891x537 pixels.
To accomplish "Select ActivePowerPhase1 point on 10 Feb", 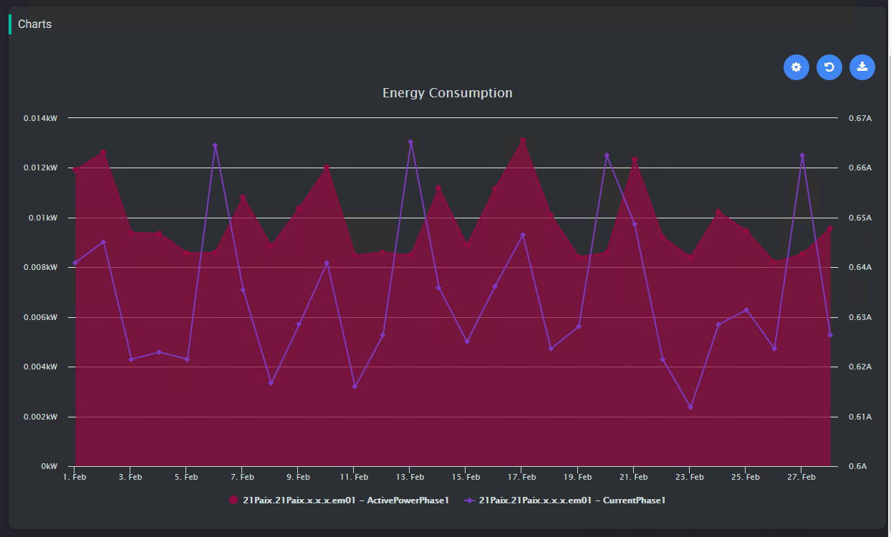I will click(327, 167).
